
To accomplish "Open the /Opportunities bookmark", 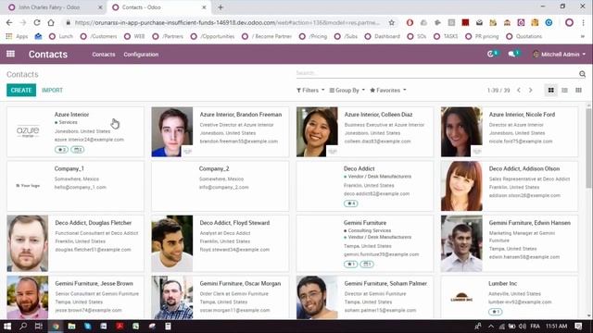I will [212, 37].
